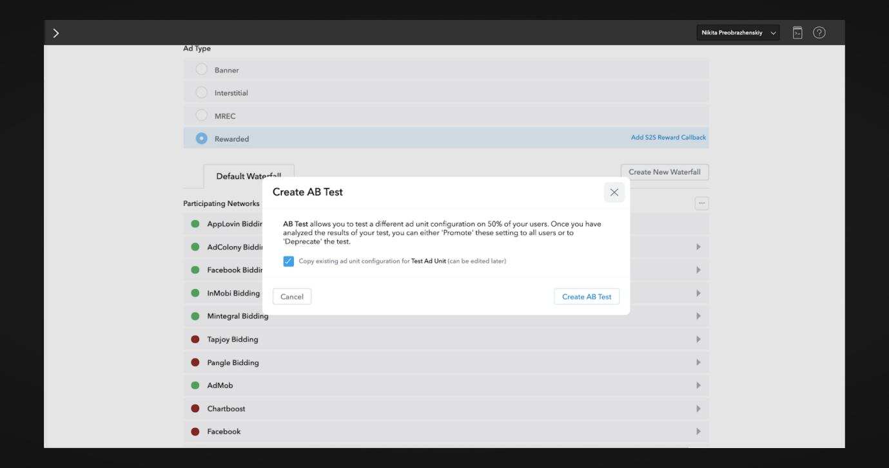The width and height of the screenshot is (889, 468).
Task: Click the help question mark icon
Action: click(819, 32)
